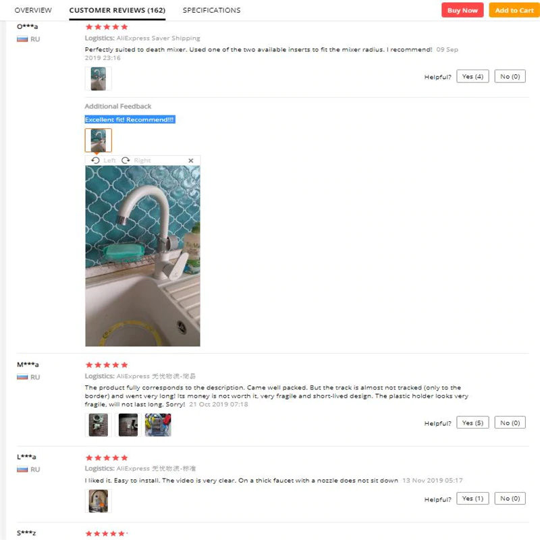This screenshot has width=540, height=540.
Task: Vote No (0) on M***a's review
Action: [x=510, y=423]
